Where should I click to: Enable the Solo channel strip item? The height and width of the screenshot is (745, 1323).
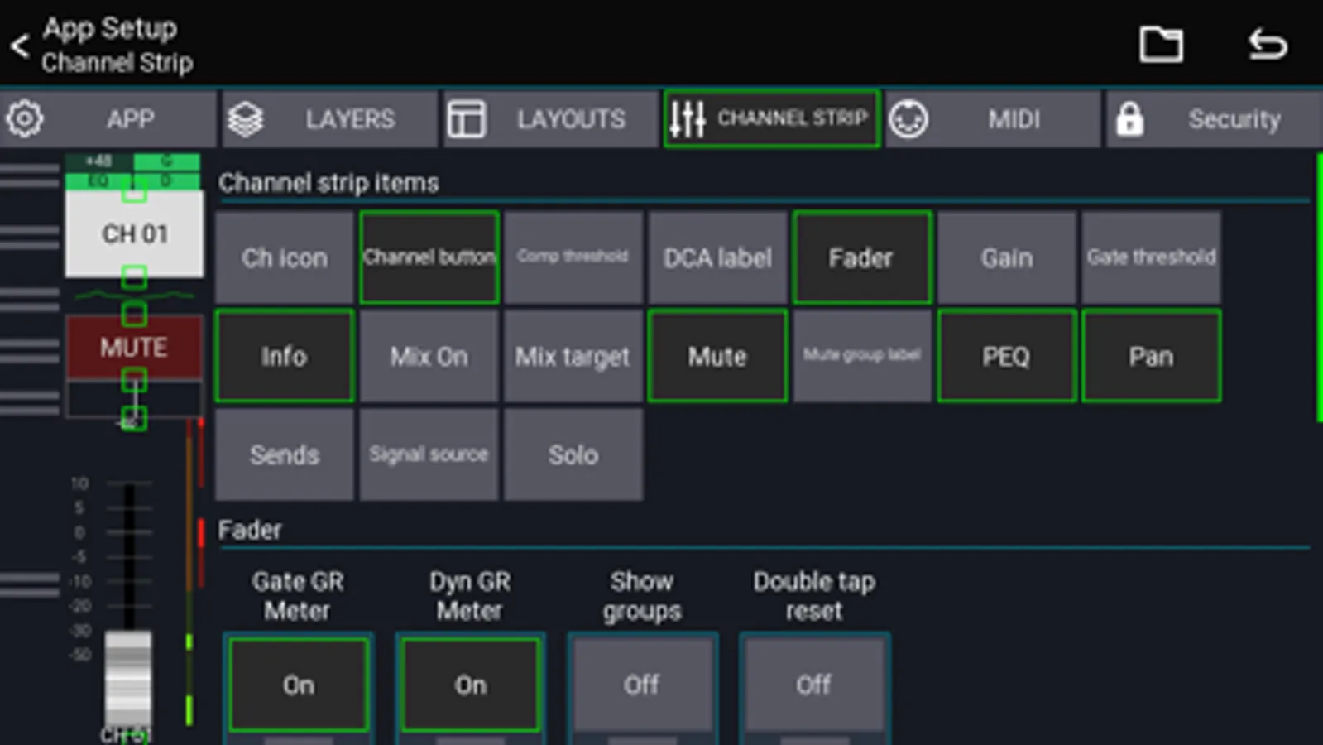tap(573, 454)
